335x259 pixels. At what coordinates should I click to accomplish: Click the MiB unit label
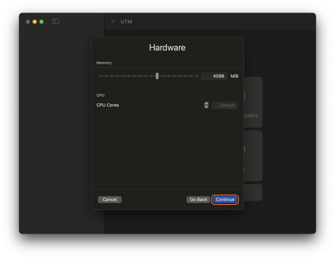[x=234, y=76]
